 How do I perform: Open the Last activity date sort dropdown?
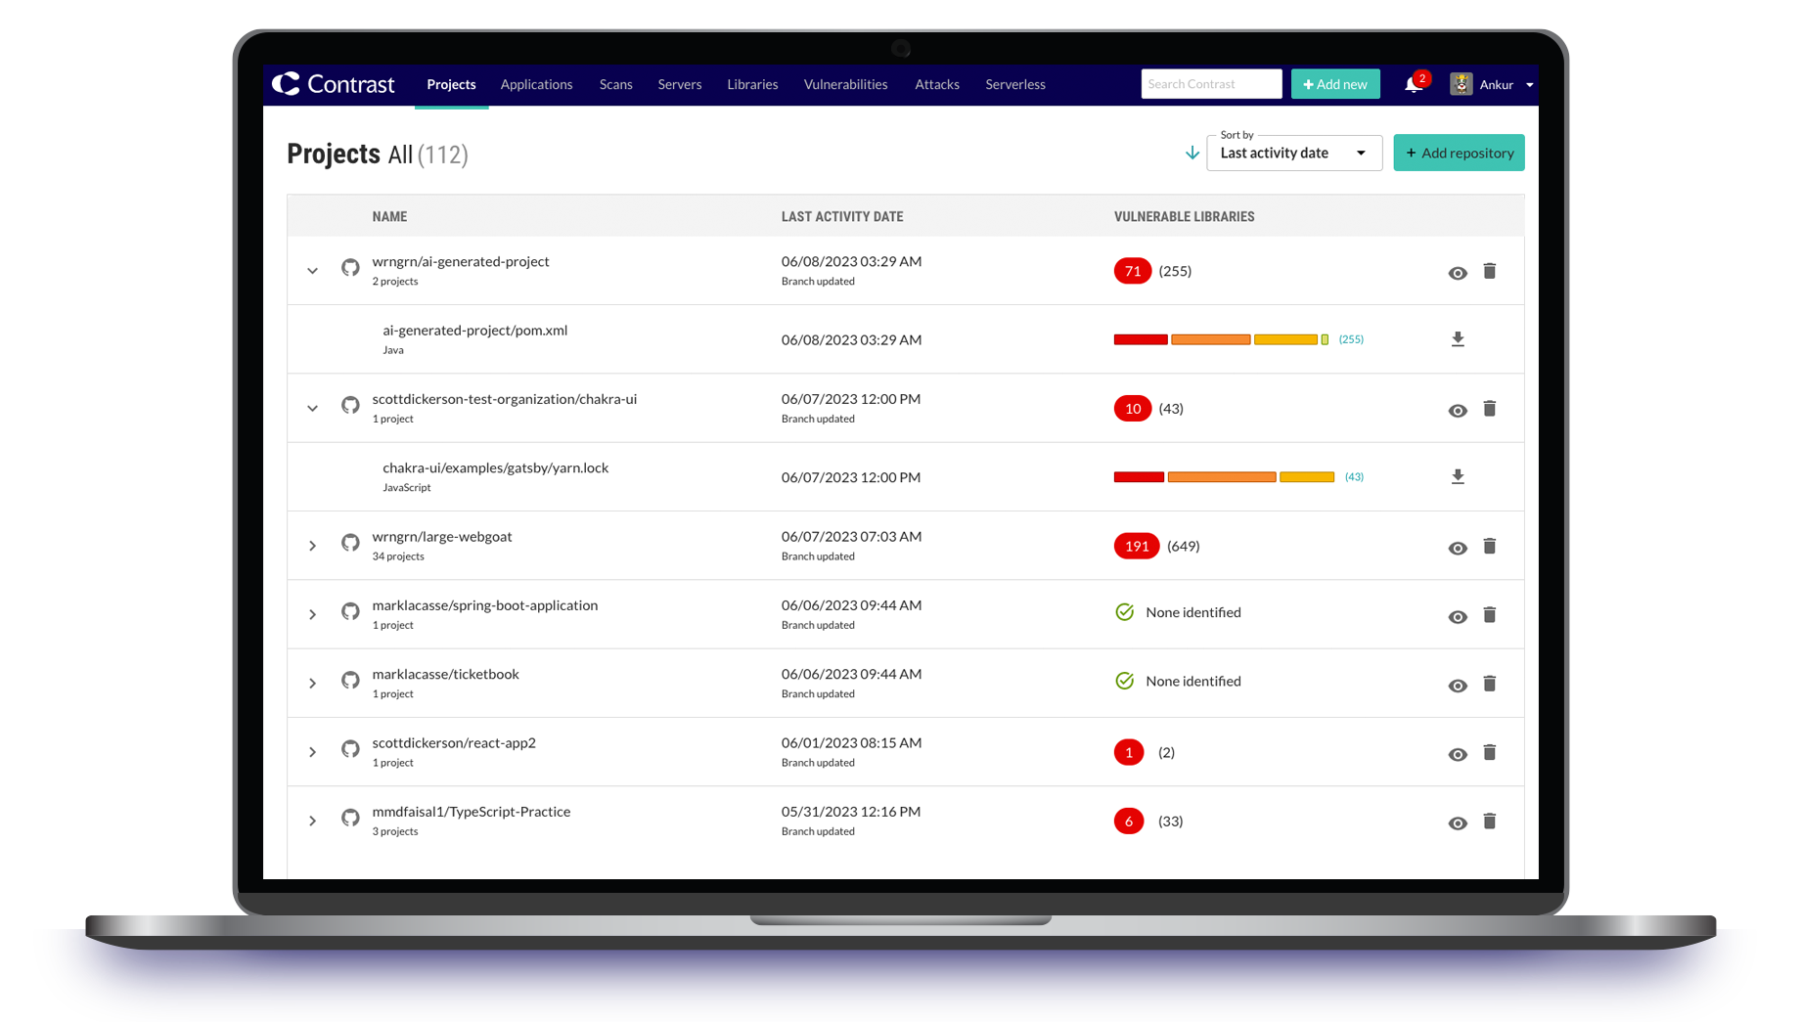pyautogui.click(x=1293, y=153)
